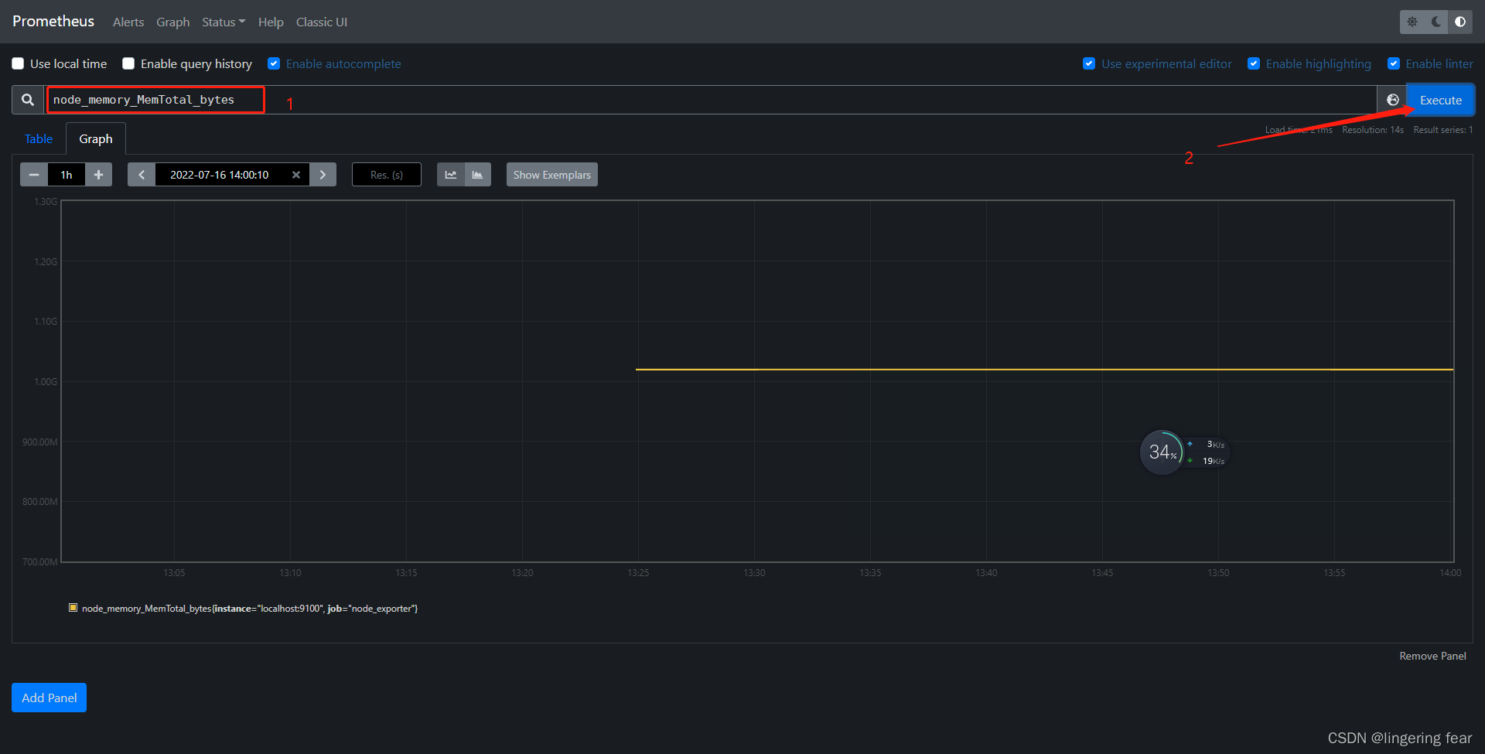Click the Add Panel button

click(49, 697)
